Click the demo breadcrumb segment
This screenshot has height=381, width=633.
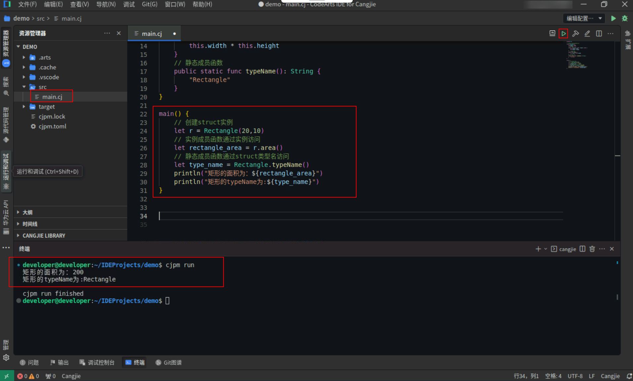(21, 19)
